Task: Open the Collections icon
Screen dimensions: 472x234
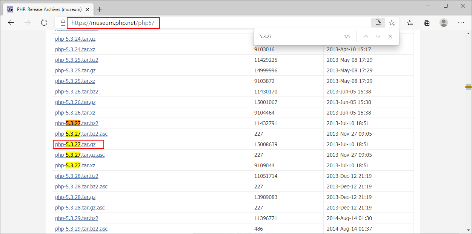Action: pos(427,23)
